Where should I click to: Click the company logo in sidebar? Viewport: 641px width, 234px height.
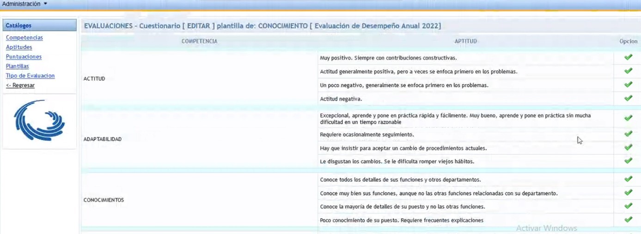tap(40, 120)
